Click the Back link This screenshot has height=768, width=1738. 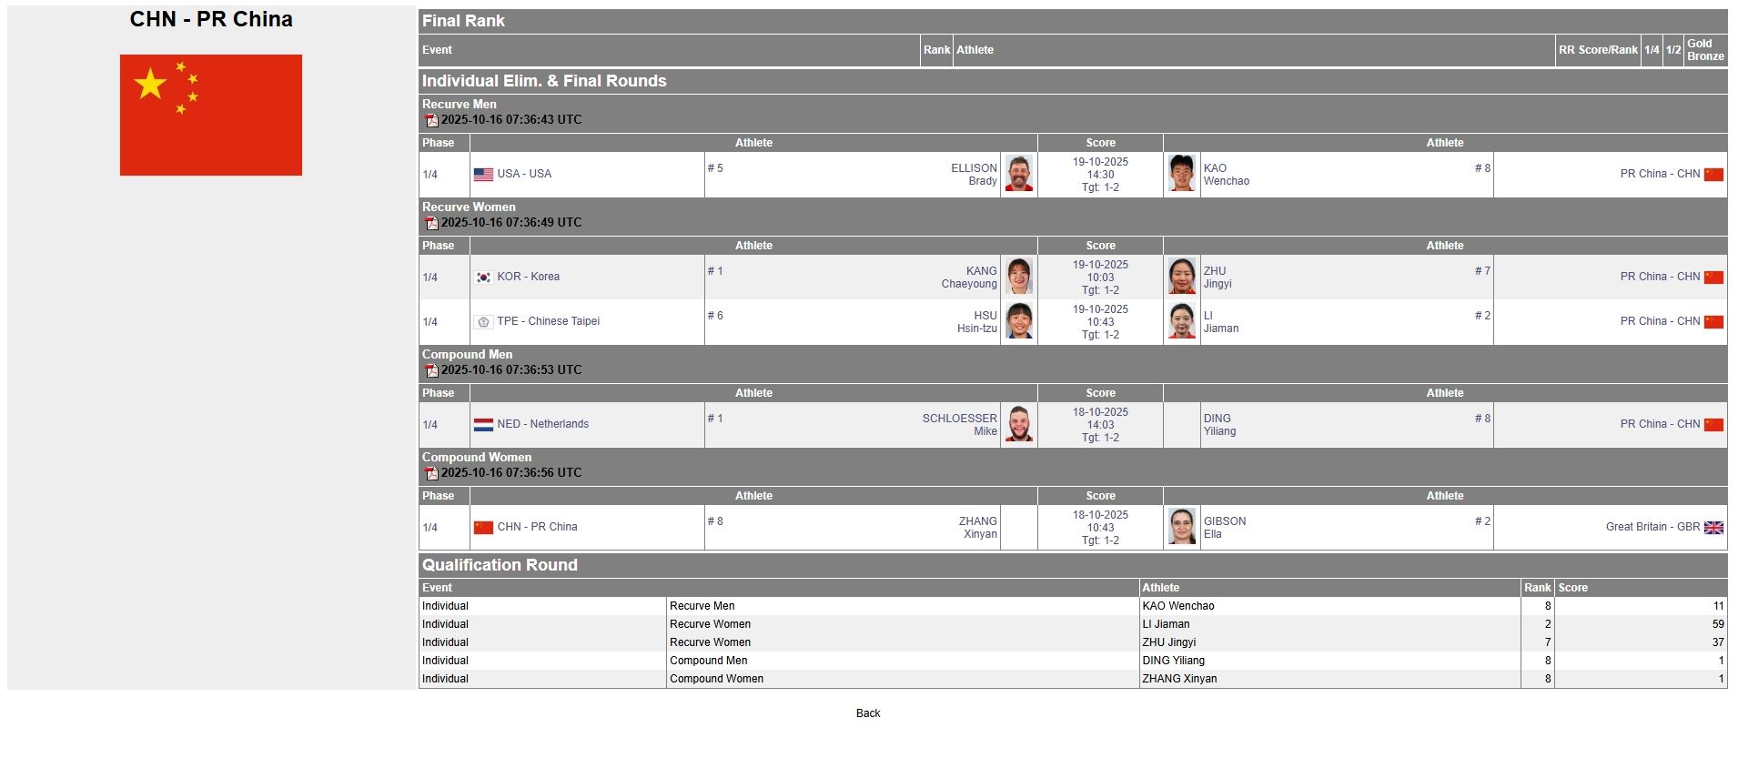tap(868, 713)
